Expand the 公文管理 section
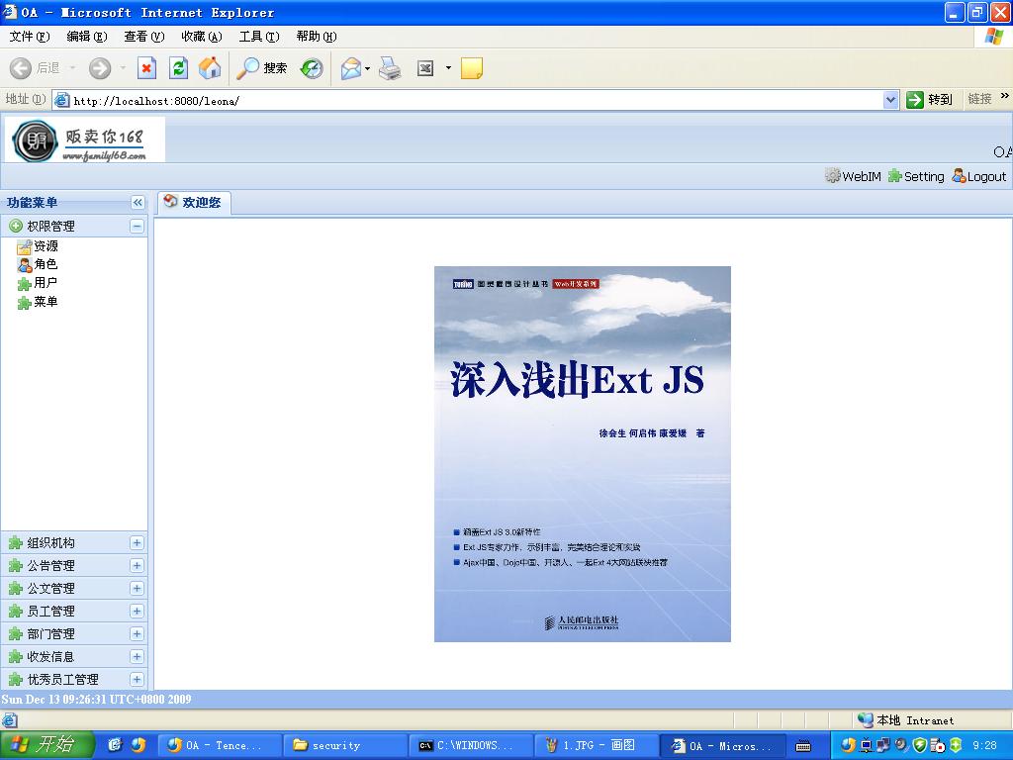 (137, 588)
